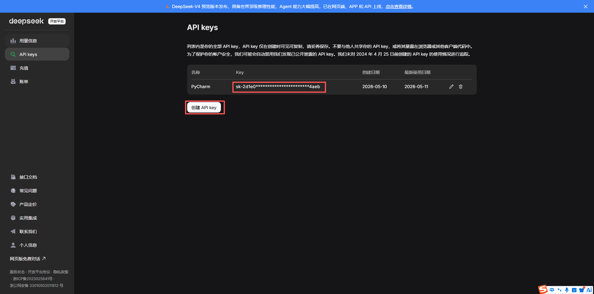Viewport: 594px width, 294px height.
Task: Open 个人信息 profile page
Action: tap(37, 245)
